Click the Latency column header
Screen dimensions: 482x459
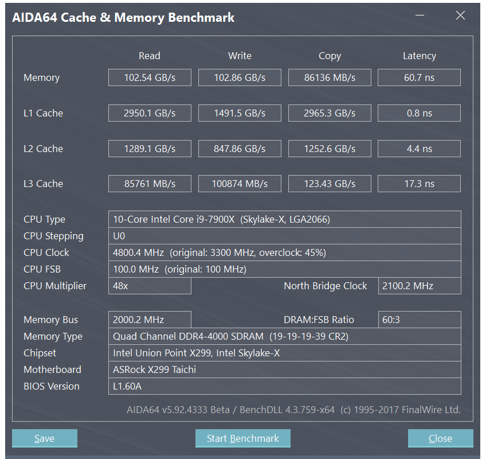pos(420,56)
